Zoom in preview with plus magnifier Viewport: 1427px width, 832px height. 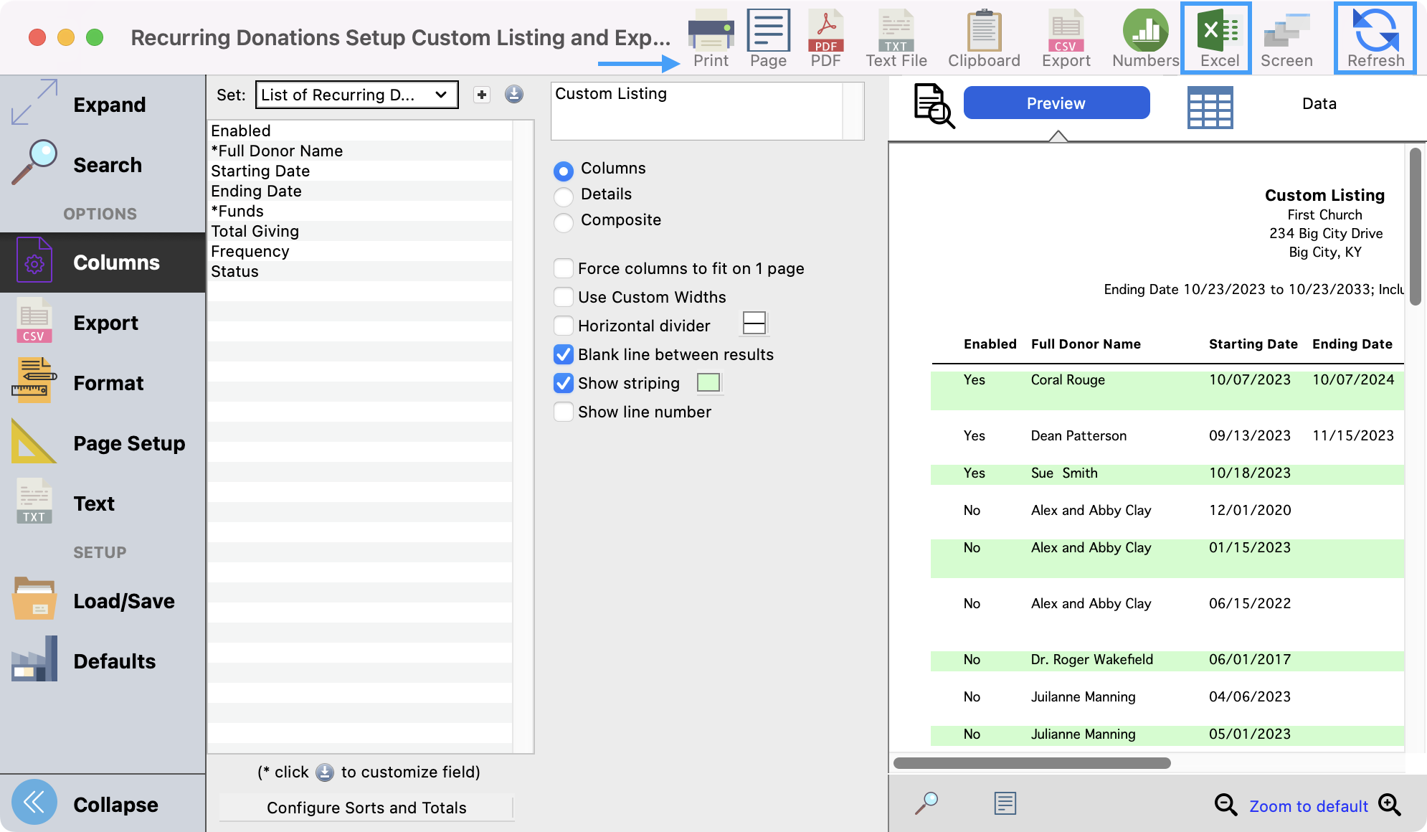(1390, 805)
